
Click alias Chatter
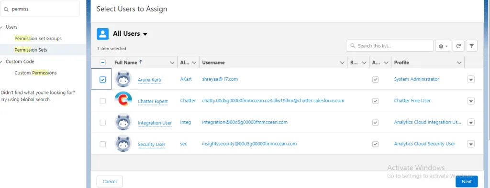(x=188, y=101)
